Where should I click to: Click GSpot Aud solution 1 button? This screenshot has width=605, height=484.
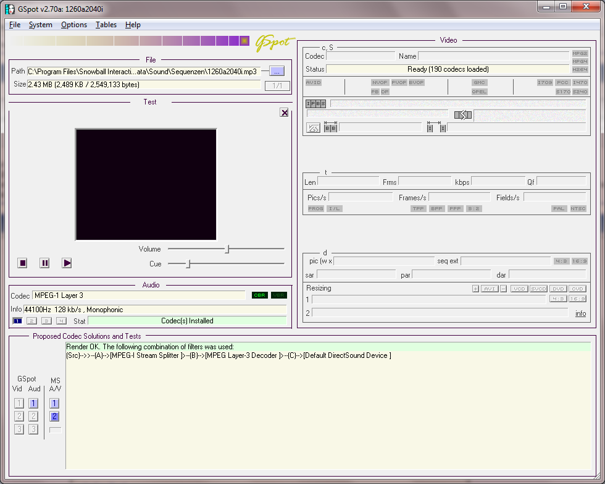tap(34, 403)
